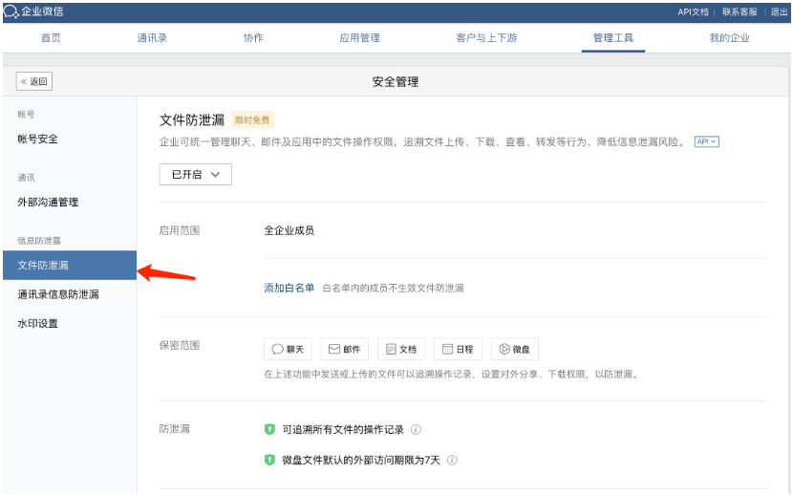Expand the API dropdown beside the description
The width and height of the screenshot is (792, 495).
coord(706,141)
